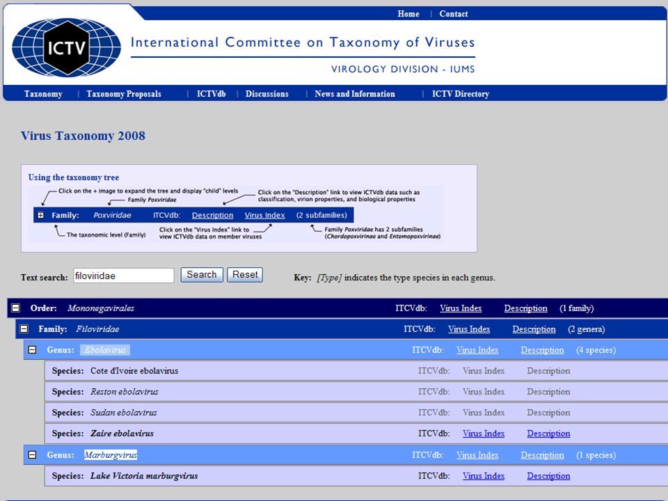Screen dimensions: 668x501
Task: Click the Using the taxonomy tree heading
Action: 74,177
